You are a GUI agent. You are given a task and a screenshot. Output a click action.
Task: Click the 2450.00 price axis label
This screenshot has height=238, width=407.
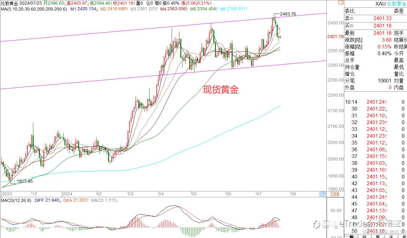pos(336,23)
